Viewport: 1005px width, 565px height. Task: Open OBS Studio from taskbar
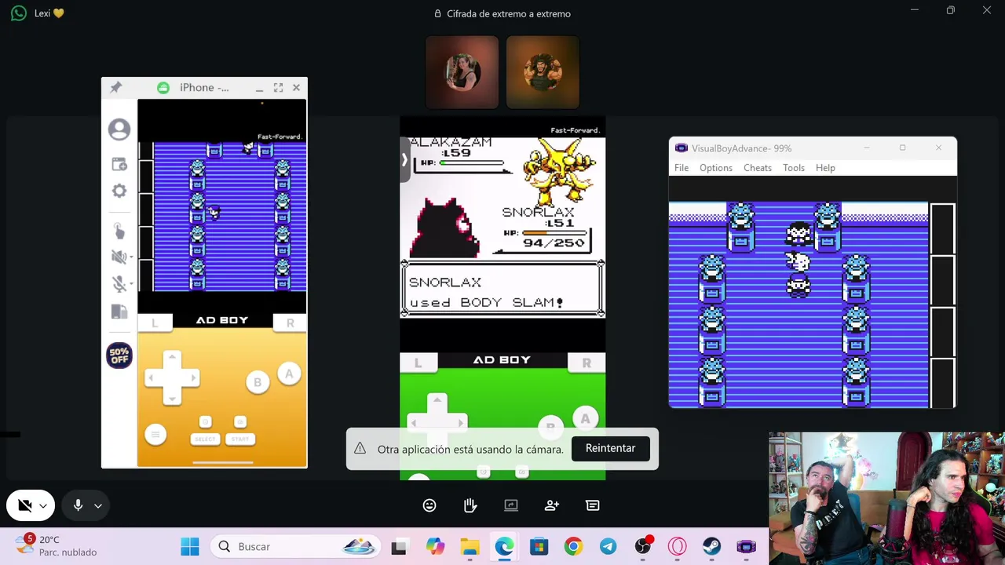[643, 547]
